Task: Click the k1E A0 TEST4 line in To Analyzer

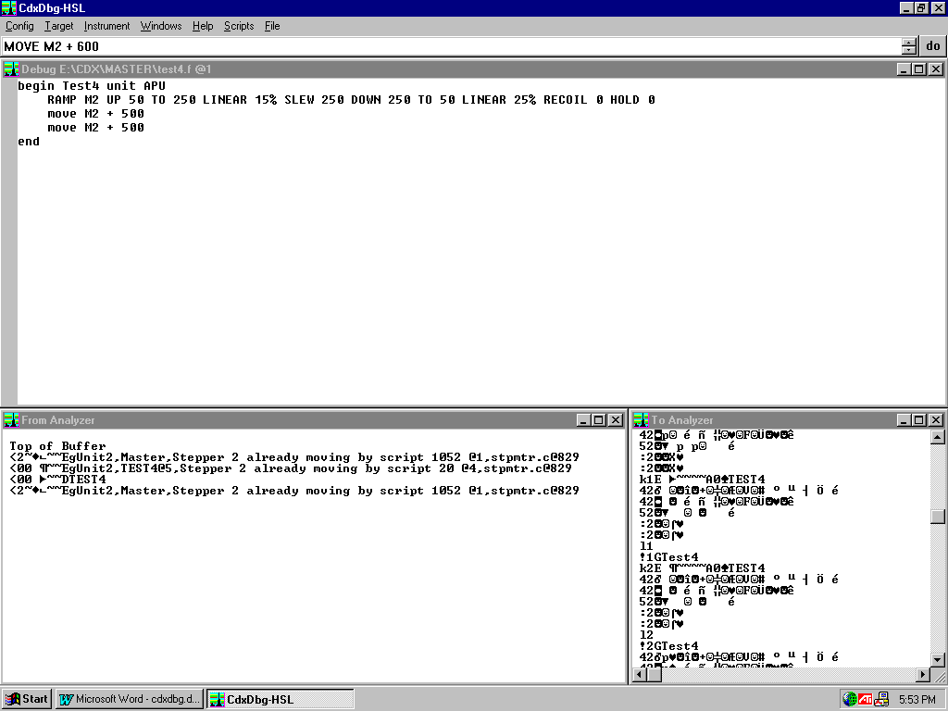Action: 702,480
